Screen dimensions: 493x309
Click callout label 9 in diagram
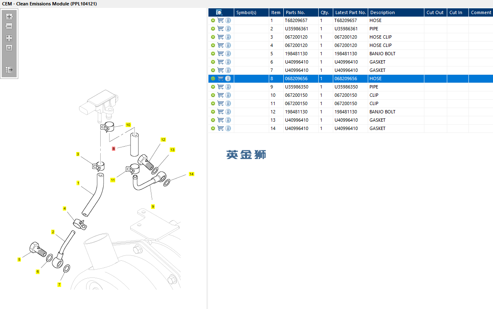153,207
